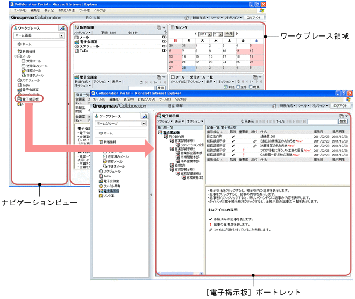Open 受信メール in back window navigation
The image size is (355, 299).
tap(32, 61)
